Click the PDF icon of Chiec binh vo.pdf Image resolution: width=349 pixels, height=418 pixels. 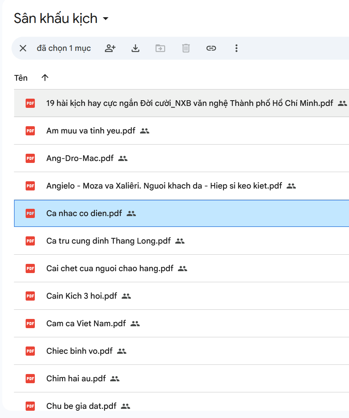coord(30,351)
